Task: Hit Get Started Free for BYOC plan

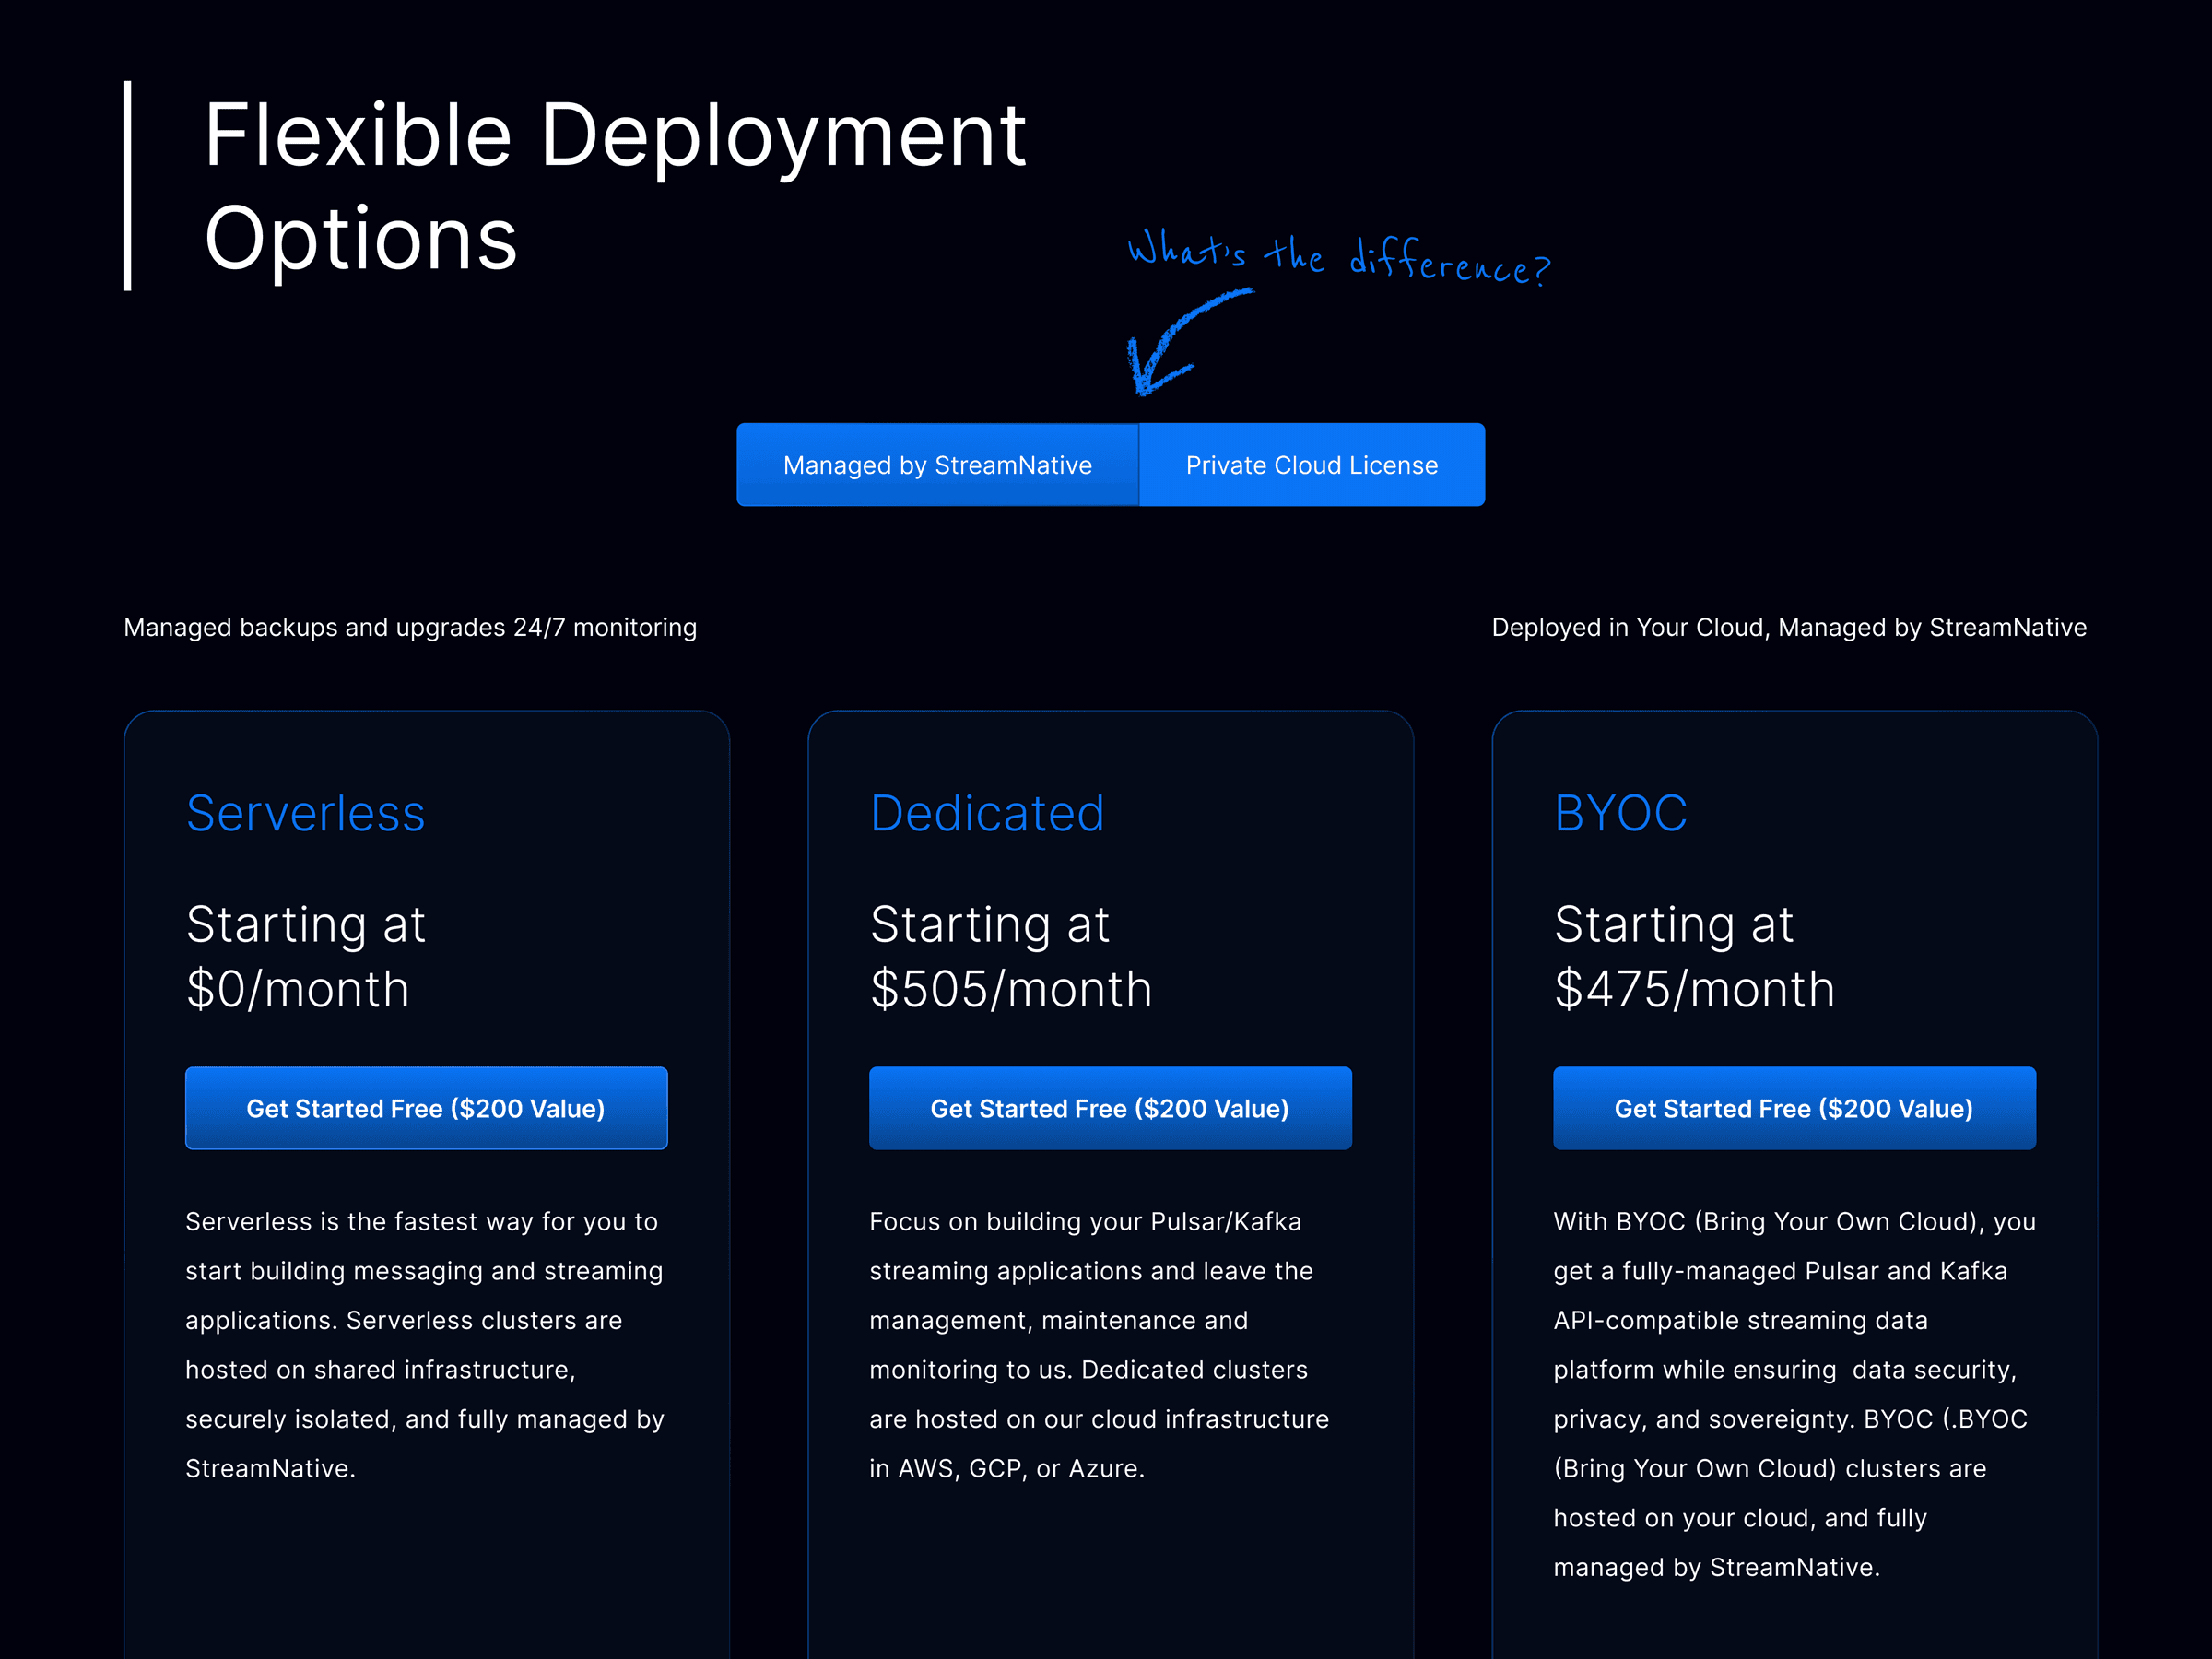Action: [x=1794, y=1108]
